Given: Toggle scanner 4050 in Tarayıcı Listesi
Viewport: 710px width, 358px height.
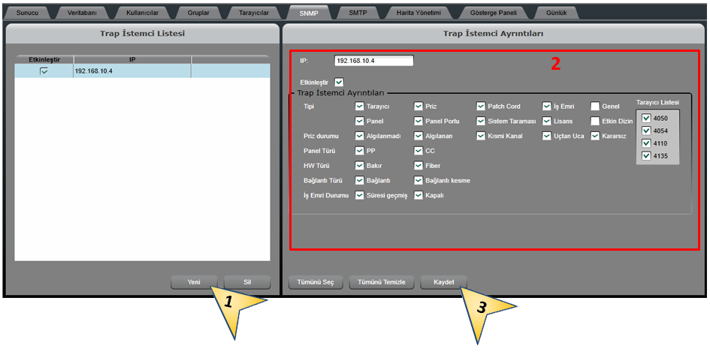Looking at the screenshot, I should (646, 118).
